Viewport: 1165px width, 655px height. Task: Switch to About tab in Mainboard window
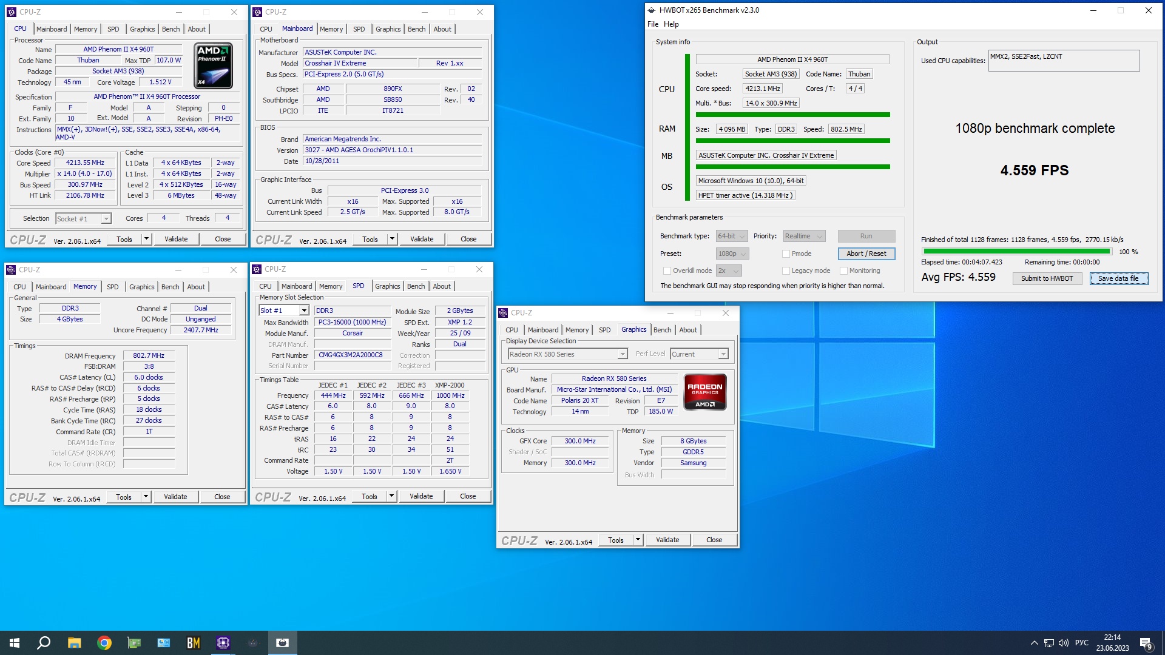pyautogui.click(x=442, y=29)
